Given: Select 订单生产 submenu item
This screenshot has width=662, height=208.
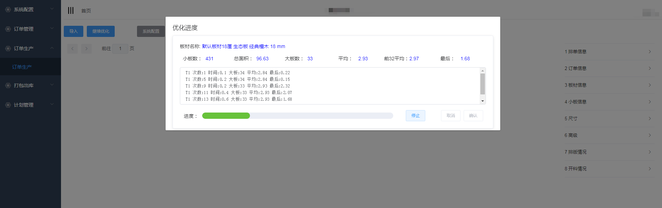Looking at the screenshot, I should click(x=22, y=67).
